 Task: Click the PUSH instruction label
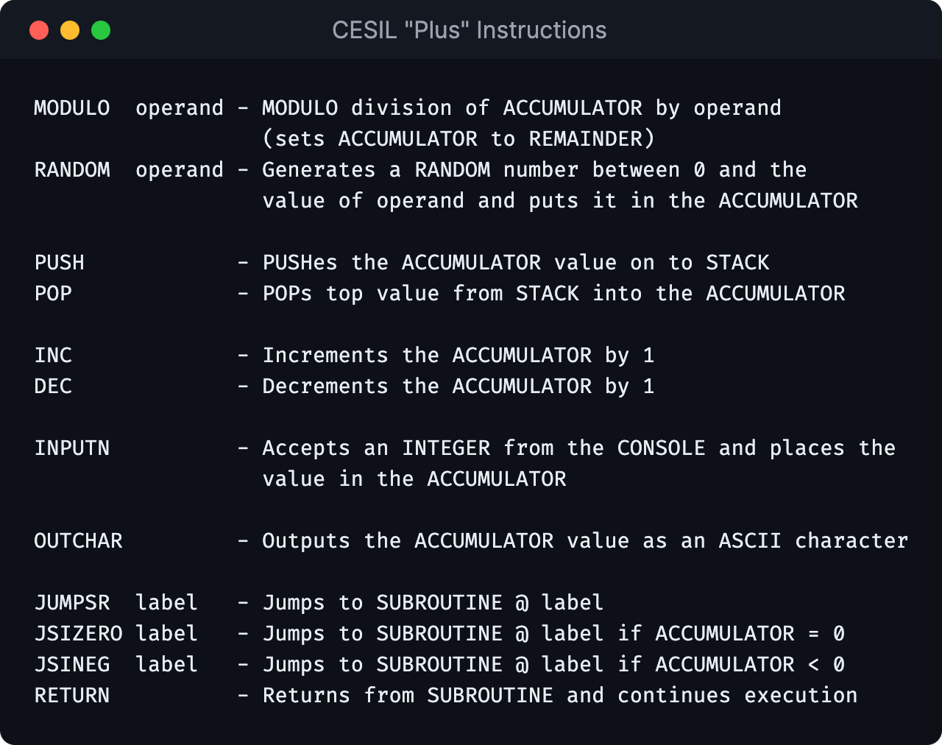coord(59,262)
